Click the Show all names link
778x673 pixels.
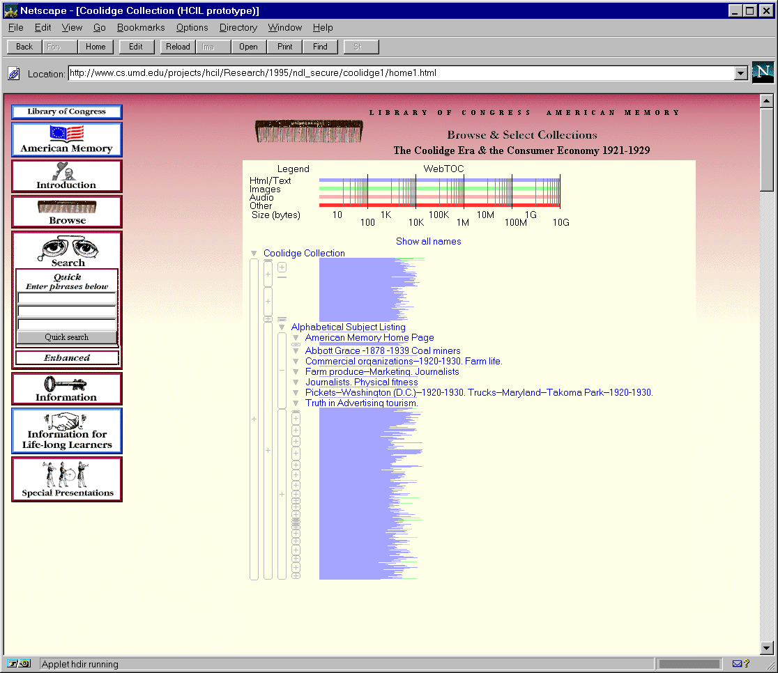[x=428, y=241]
